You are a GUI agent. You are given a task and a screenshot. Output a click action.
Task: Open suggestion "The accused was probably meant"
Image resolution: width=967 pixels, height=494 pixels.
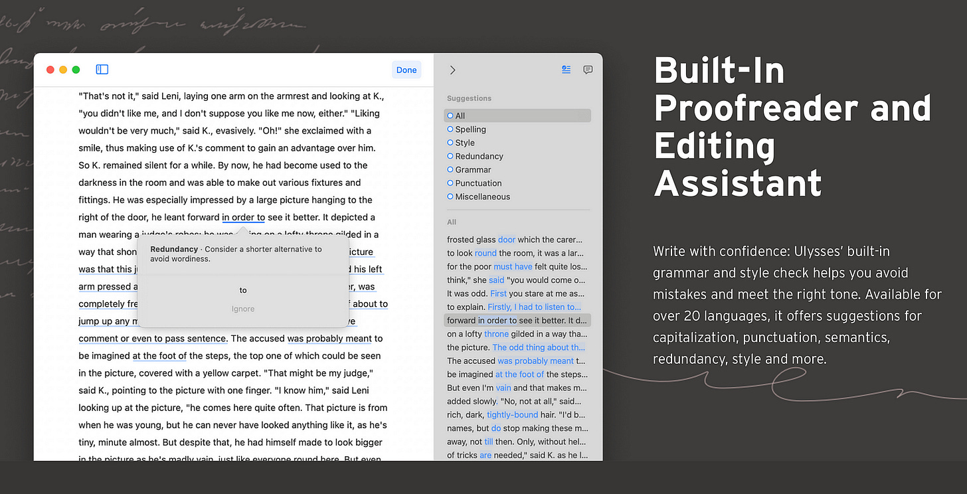pyautogui.click(x=517, y=361)
